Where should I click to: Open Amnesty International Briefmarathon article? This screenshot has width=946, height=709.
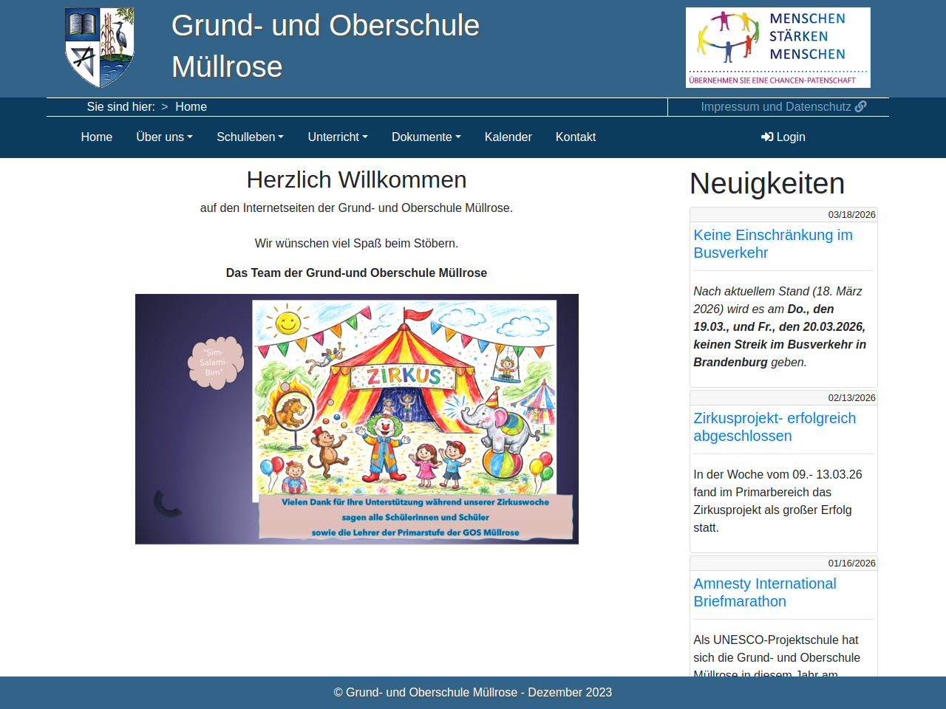pos(764,592)
